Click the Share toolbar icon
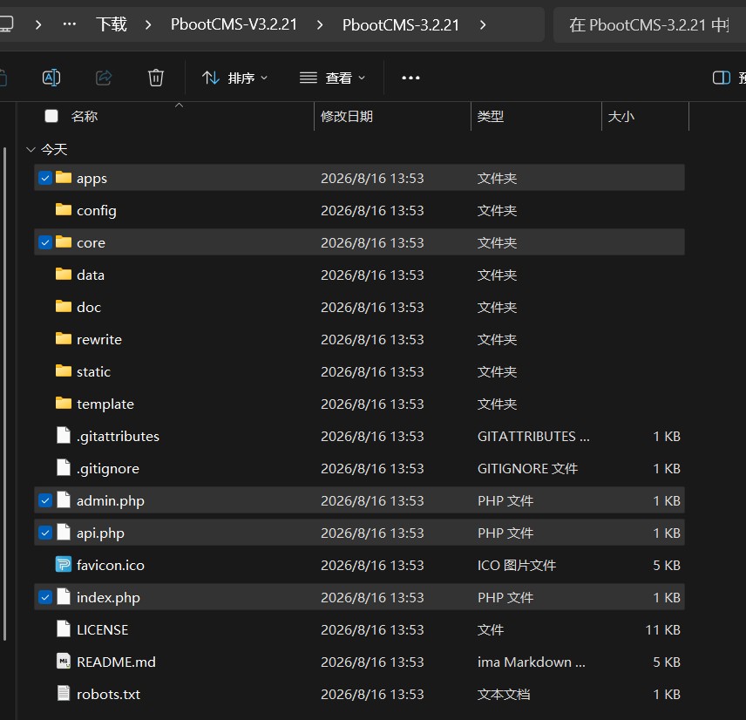This screenshot has height=720, width=746. click(x=104, y=78)
